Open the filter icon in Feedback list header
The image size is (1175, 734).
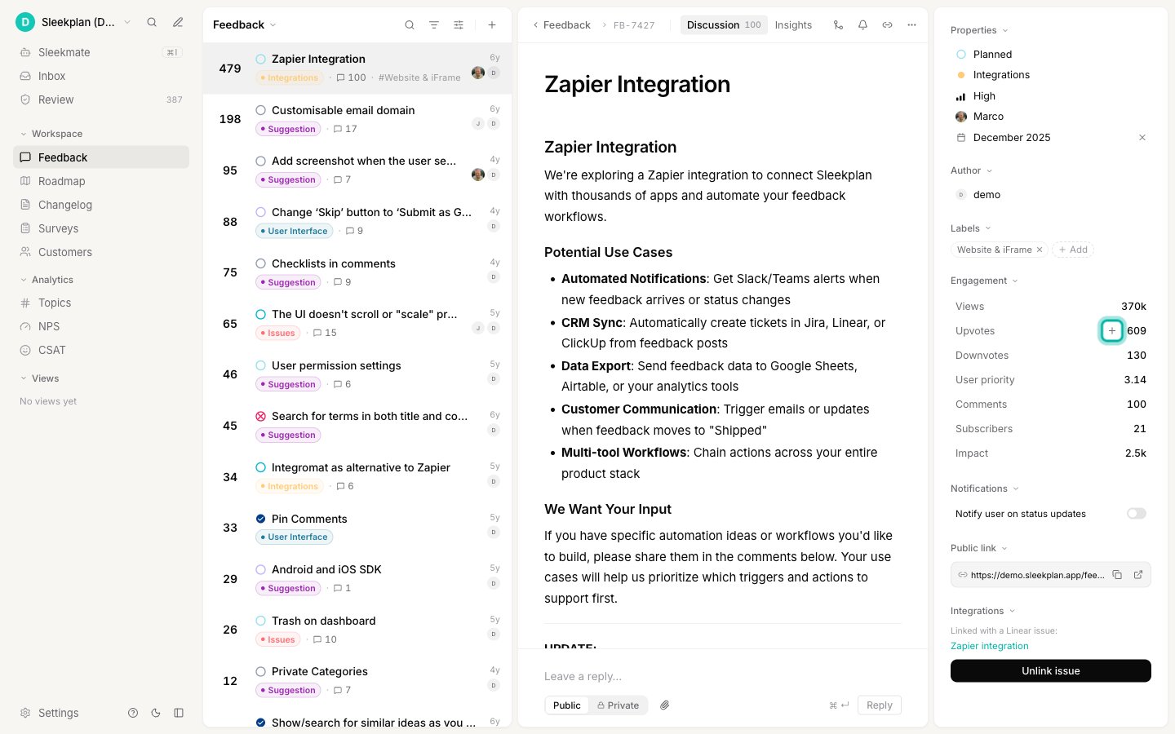(x=434, y=25)
